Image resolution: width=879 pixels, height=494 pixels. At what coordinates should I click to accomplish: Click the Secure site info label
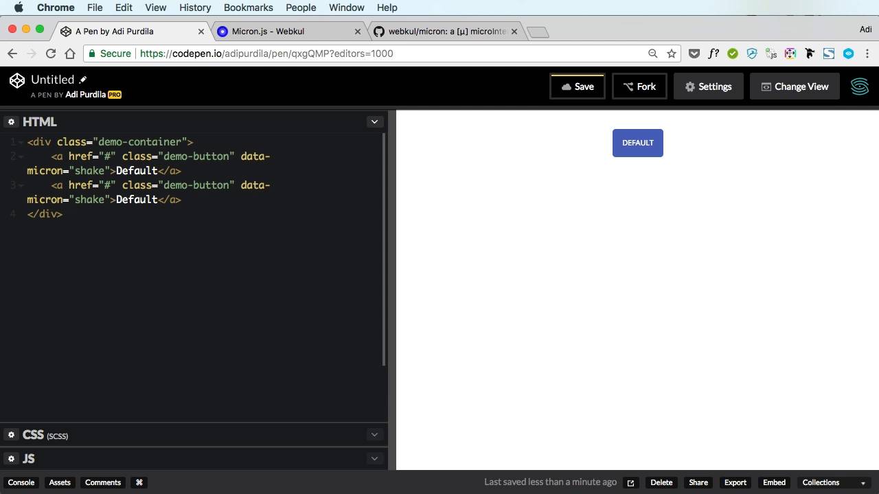[x=110, y=54]
